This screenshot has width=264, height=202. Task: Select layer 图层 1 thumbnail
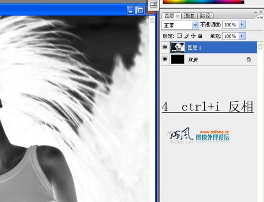pos(177,47)
